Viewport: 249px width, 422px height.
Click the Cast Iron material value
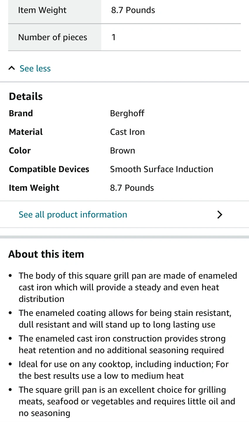tap(127, 132)
